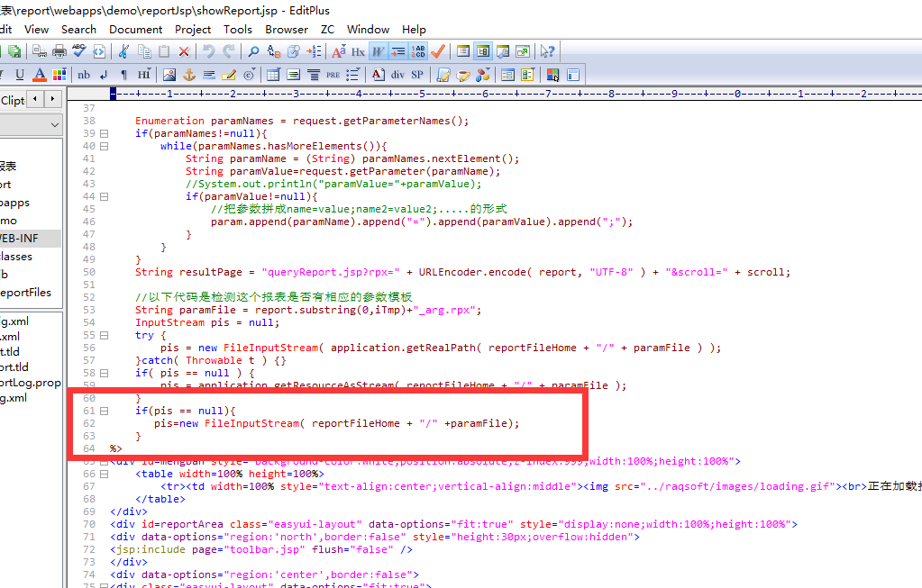This screenshot has width=922, height=588.
Task: Open Print Preview from the toolbar
Action: [x=40, y=51]
